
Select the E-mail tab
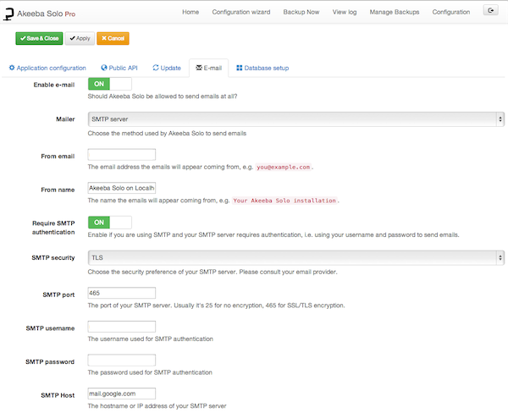208,68
